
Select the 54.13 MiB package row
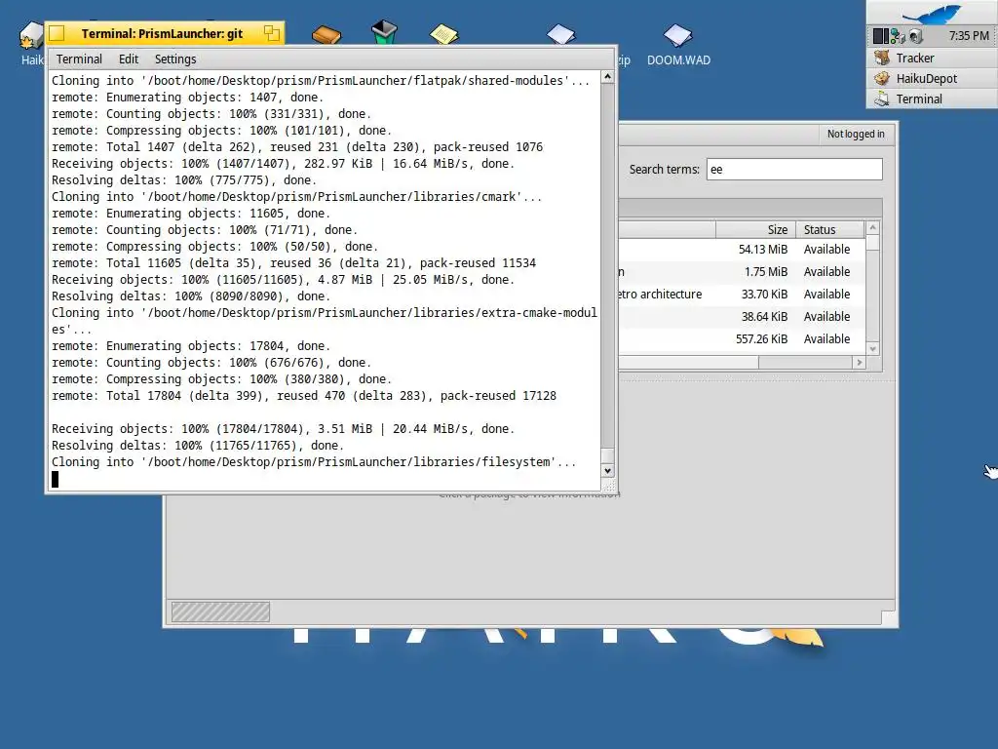point(742,249)
